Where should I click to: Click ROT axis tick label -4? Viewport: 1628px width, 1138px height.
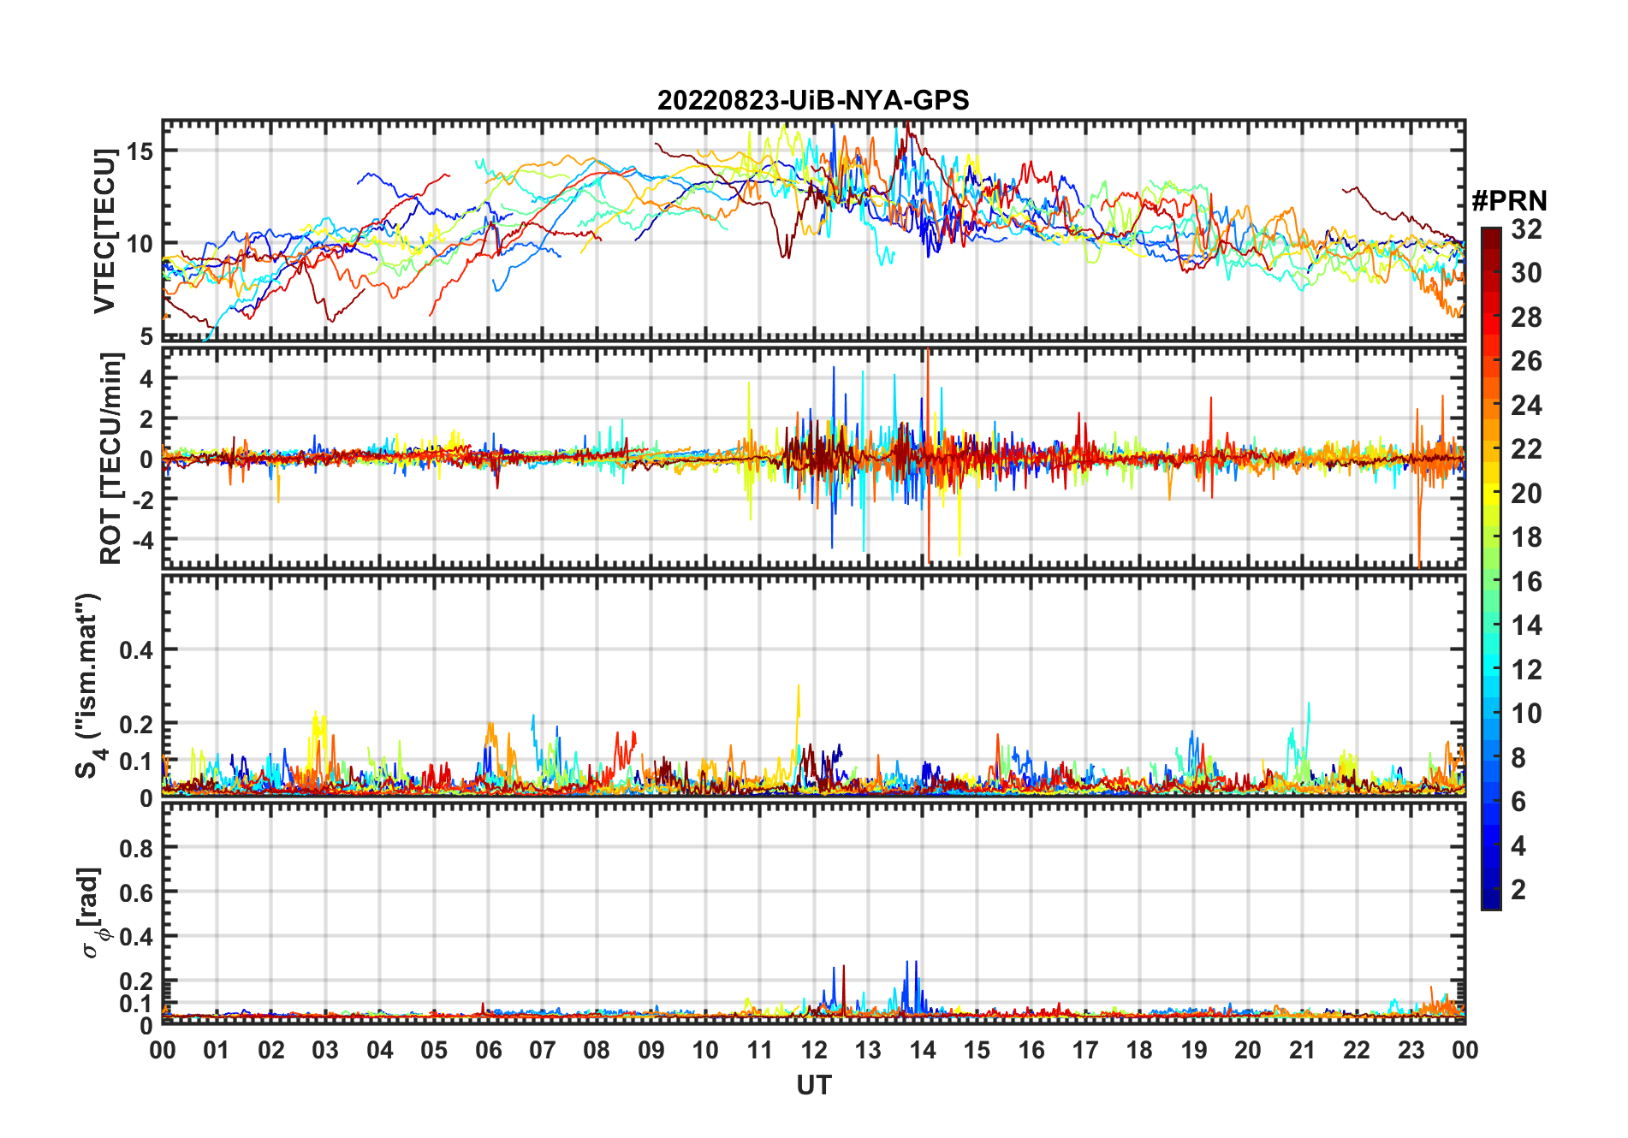point(142,541)
